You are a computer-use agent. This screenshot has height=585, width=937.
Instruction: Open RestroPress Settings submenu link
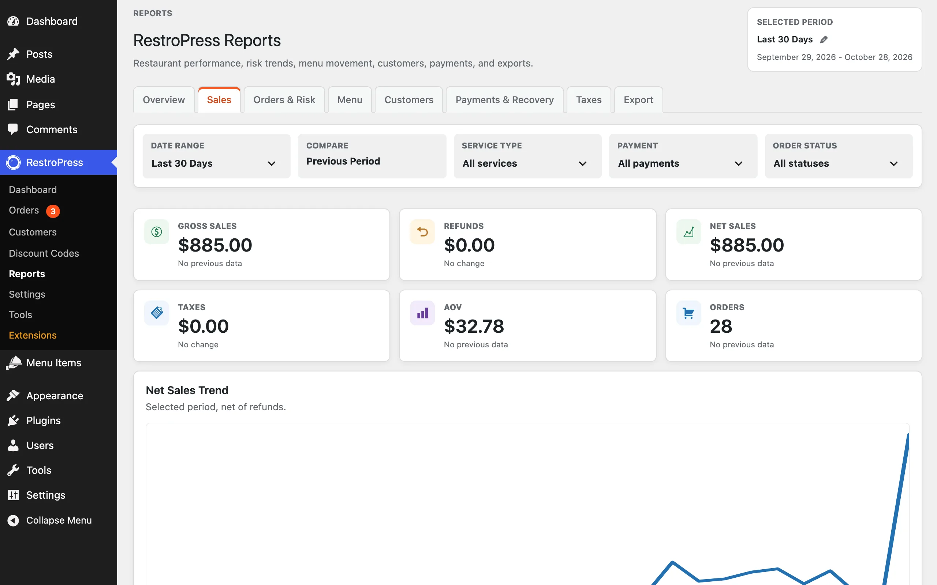pyautogui.click(x=27, y=294)
